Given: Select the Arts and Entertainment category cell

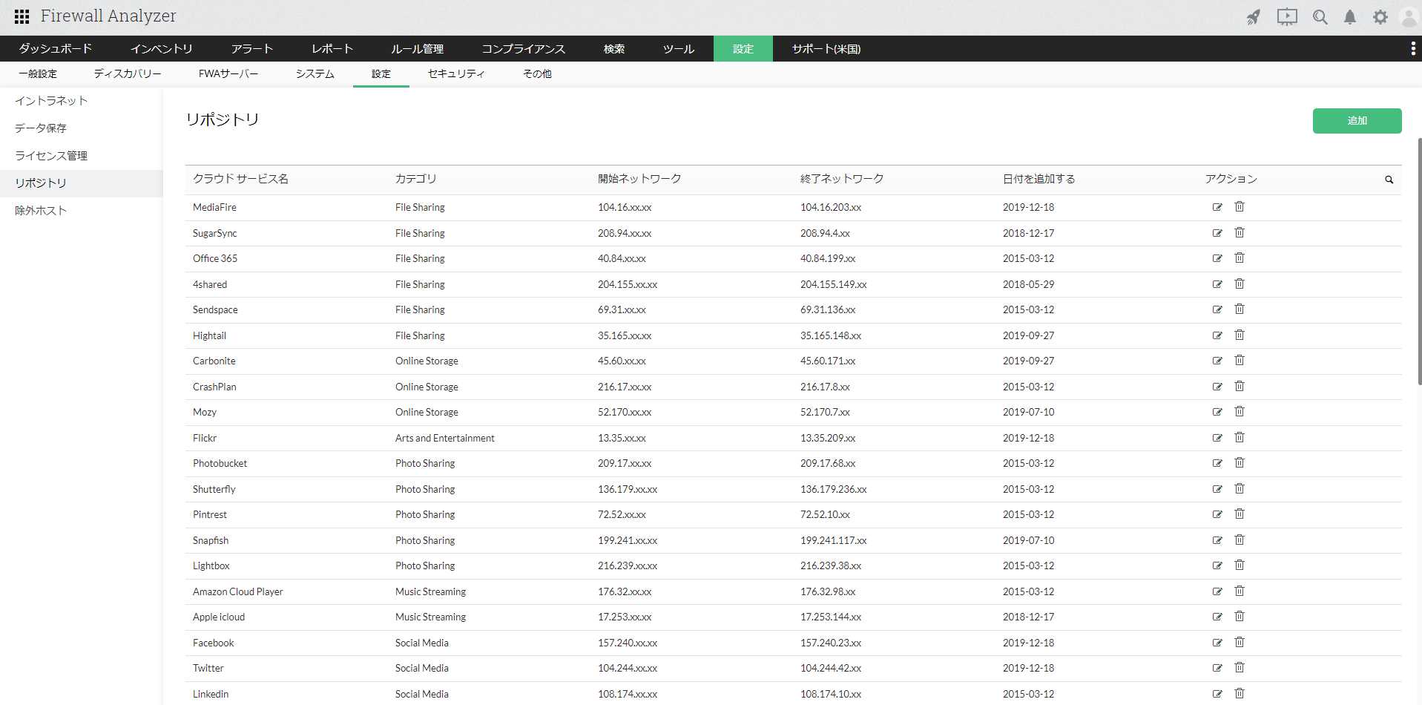Looking at the screenshot, I should [x=445, y=439].
